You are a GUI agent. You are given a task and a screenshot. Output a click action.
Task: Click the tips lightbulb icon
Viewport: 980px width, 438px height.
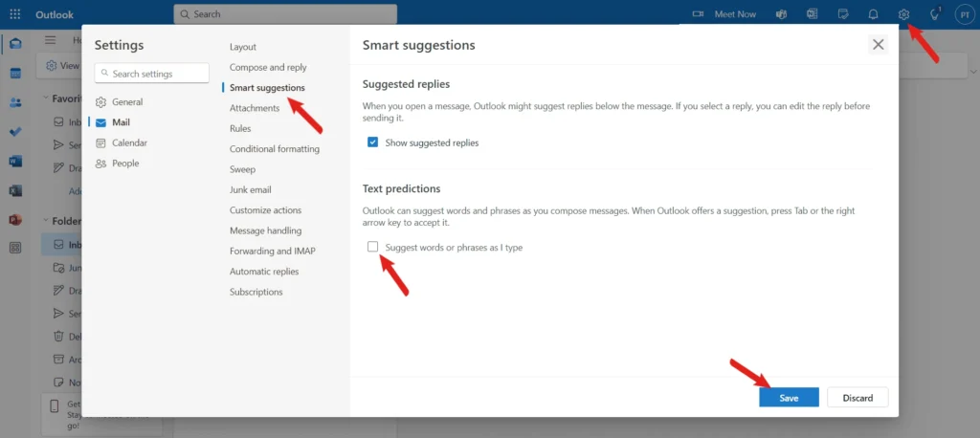click(x=934, y=14)
